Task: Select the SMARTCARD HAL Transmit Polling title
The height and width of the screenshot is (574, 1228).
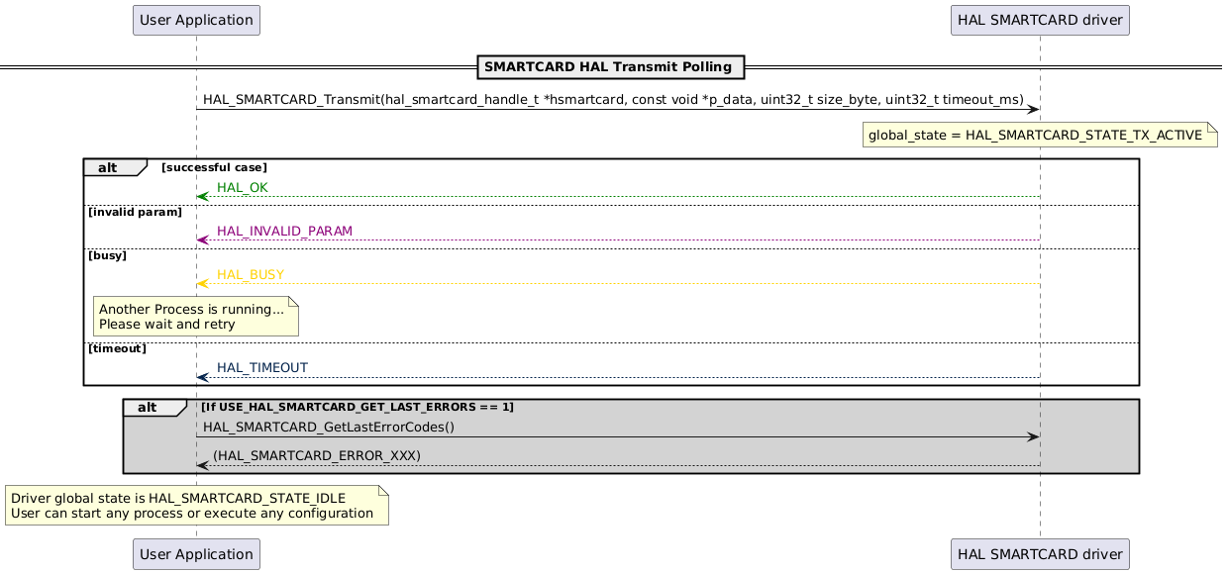Action: 611,66
